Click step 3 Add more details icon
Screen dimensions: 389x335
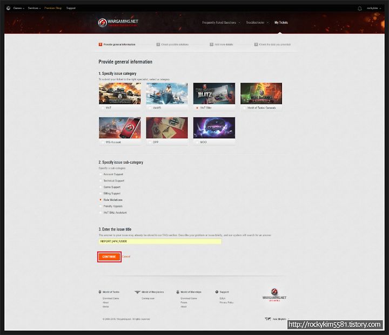pyautogui.click(x=211, y=44)
